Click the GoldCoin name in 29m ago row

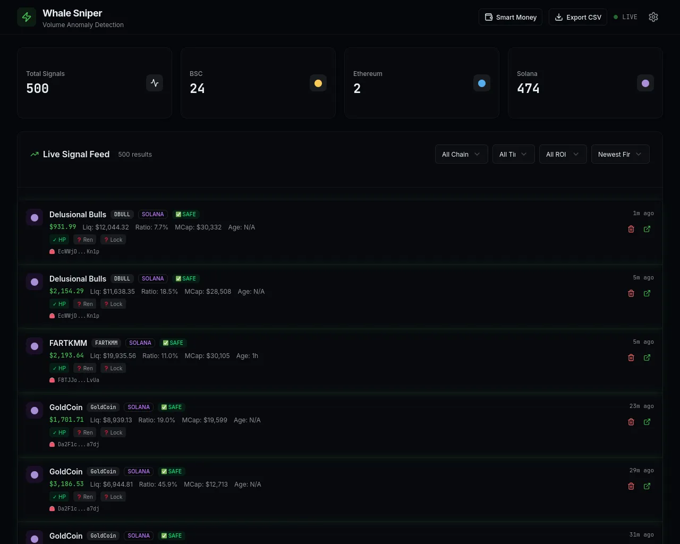[66, 472]
